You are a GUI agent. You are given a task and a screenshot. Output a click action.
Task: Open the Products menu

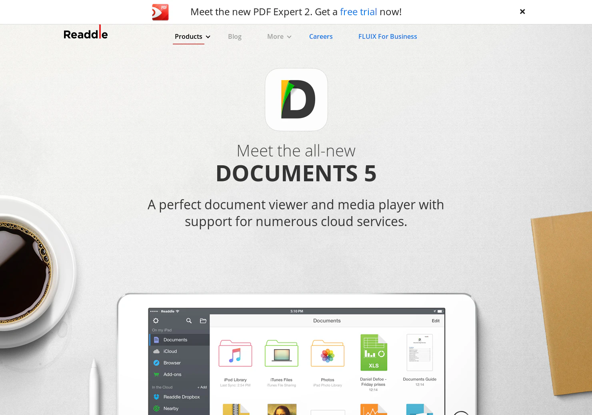188,36
